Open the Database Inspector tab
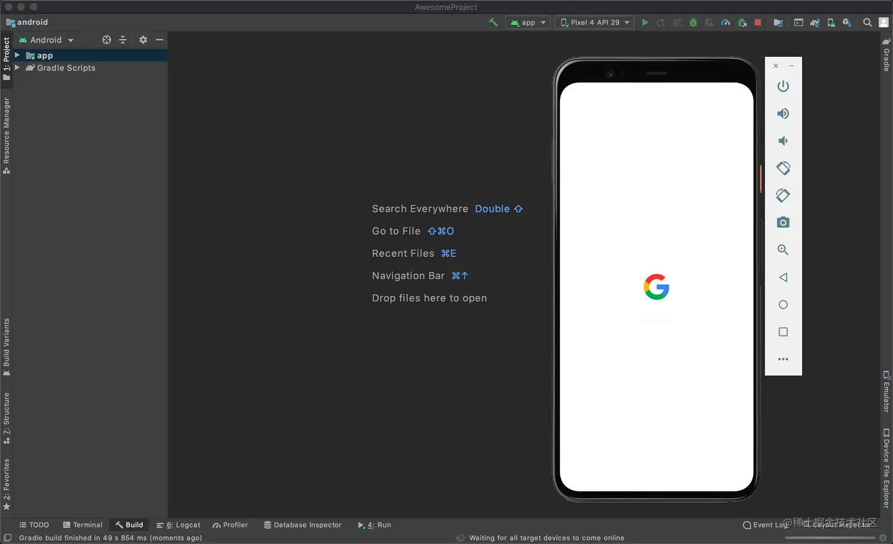This screenshot has height=544, width=893. [302, 525]
